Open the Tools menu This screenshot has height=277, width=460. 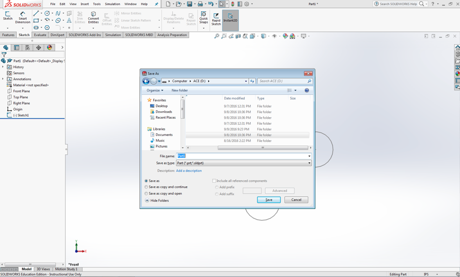pos(97,4)
